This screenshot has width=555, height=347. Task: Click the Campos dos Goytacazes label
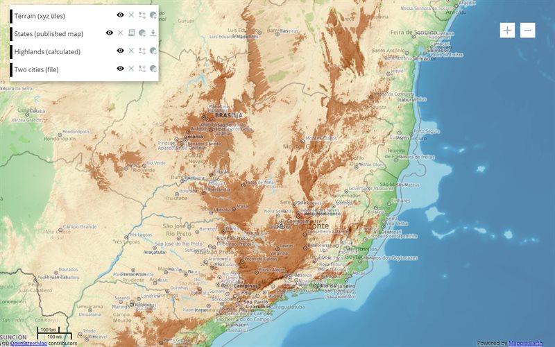391,258
